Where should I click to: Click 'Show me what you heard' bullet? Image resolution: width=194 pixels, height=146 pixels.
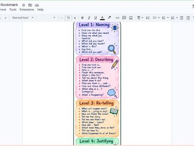(x=95, y=33)
